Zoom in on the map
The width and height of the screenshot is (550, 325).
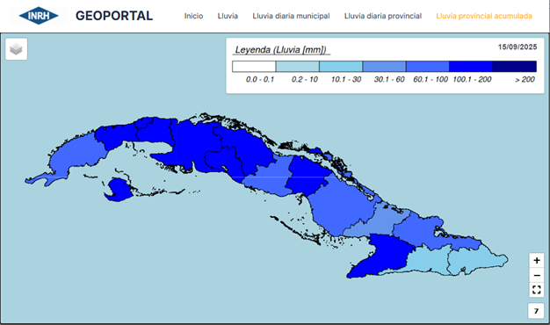click(x=536, y=260)
